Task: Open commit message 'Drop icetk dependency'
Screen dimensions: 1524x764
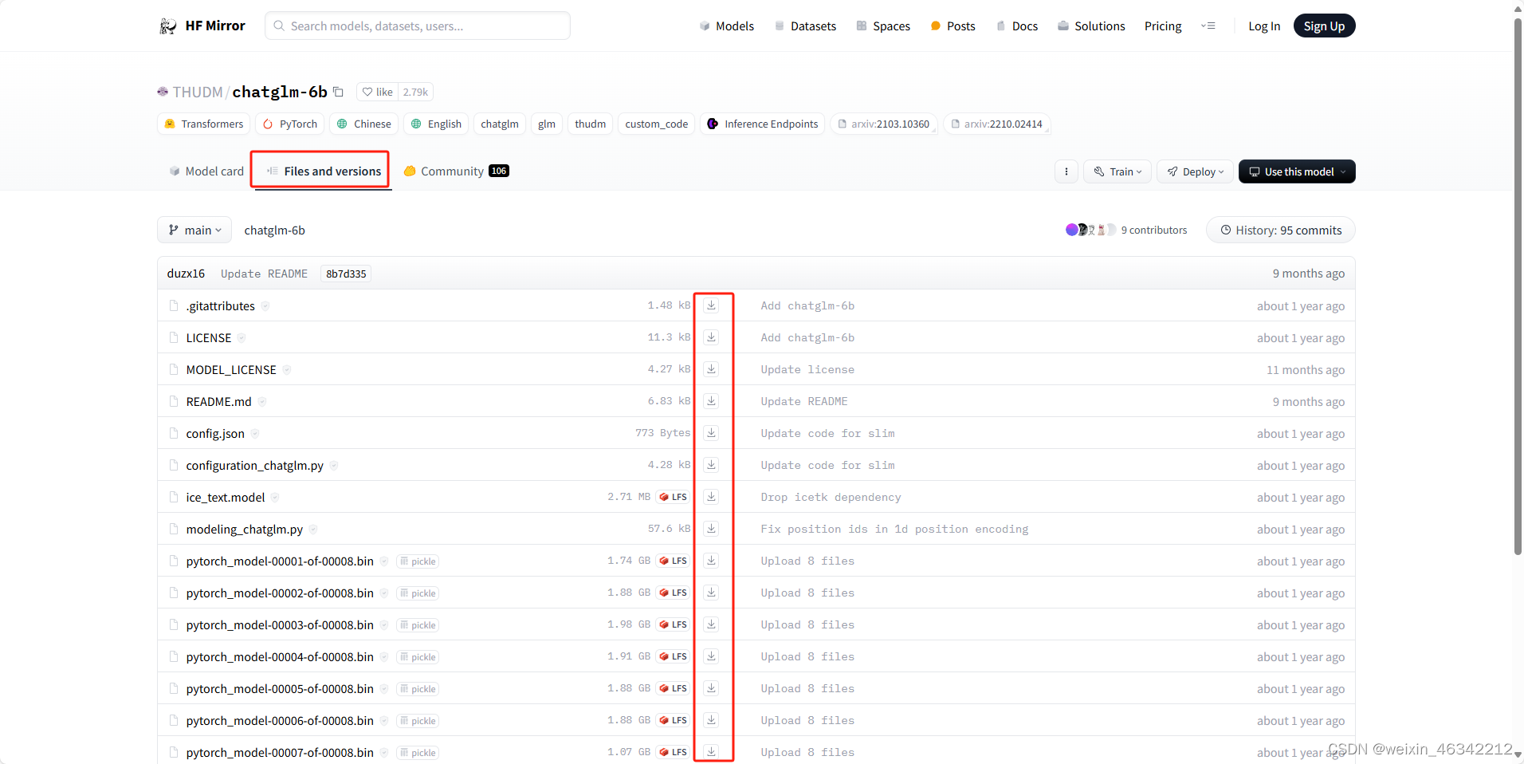Action: pos(831,497)
